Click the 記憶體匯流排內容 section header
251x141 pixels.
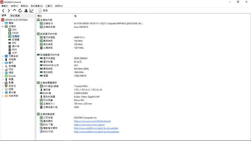[x=50, y=55]
